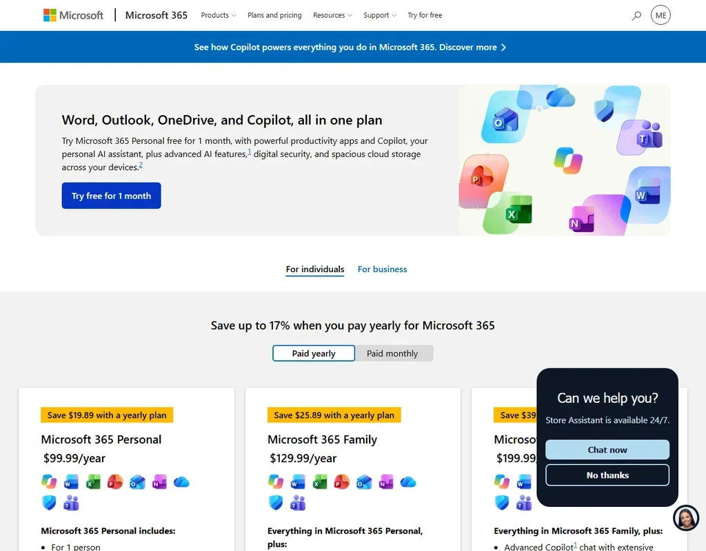This screenshot has height=551, width=706.
Task: Open footnote 1 after Advanced Copilot
Action: click(576, 545)
